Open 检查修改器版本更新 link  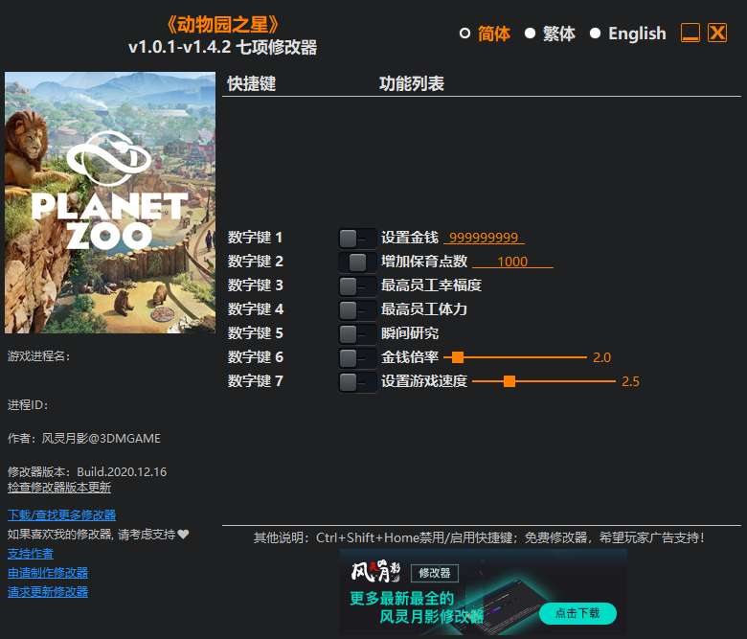59,488
